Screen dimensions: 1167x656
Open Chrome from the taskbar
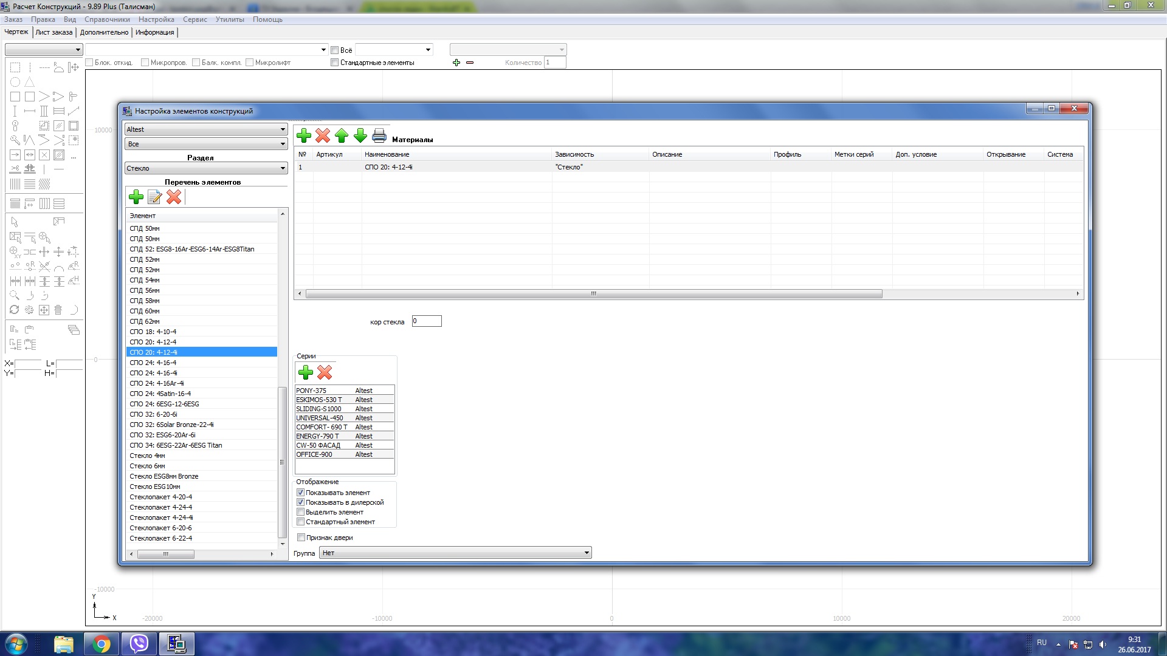[x=102, y=644]
